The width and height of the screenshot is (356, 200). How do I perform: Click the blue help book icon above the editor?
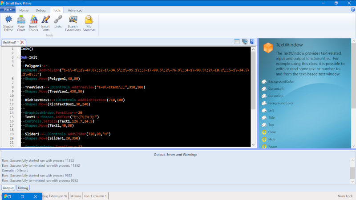click(252, 41)
